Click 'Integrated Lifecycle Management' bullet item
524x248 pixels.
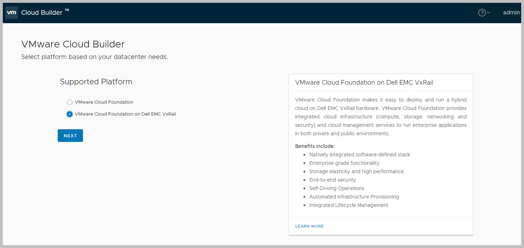349,205
